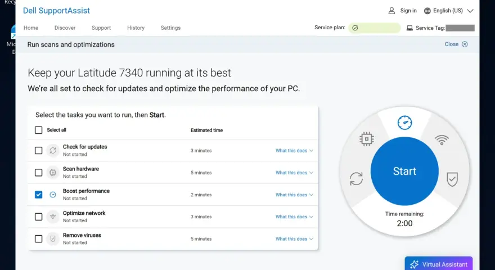Click the globe language icon

click(x=427, y=11)
